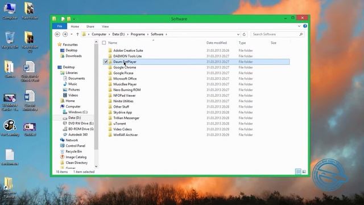The image size is (364, 205).
Task: Expand the chevron after Software in path
Action: (x=166, y=34)
